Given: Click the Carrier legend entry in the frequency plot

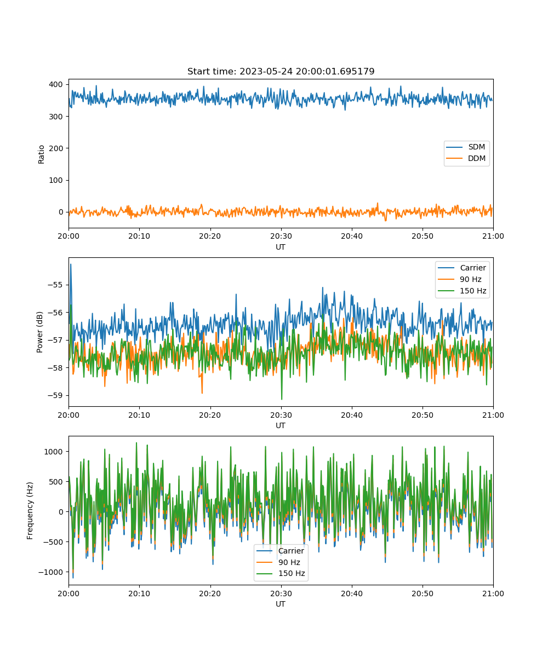Looking at the screenshot, I should pos(281,551).
